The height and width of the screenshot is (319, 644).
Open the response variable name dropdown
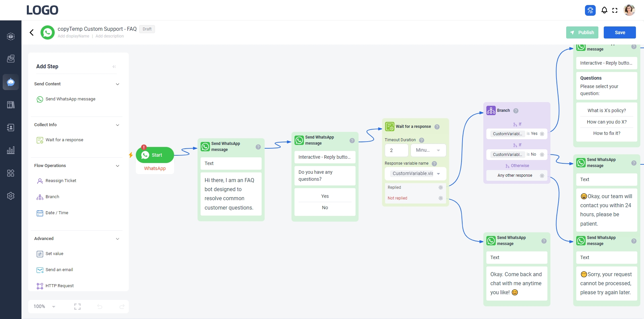point(416,174)
